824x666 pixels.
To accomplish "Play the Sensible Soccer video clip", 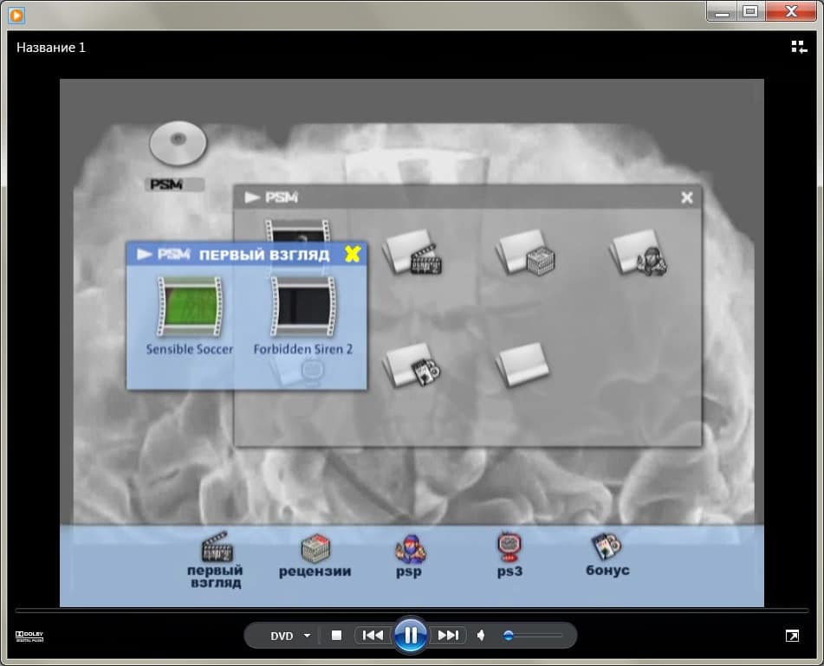I will 189,307.
